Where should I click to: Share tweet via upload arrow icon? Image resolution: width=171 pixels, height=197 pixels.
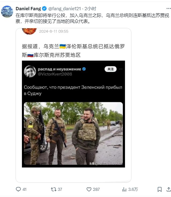click(169, 189)
